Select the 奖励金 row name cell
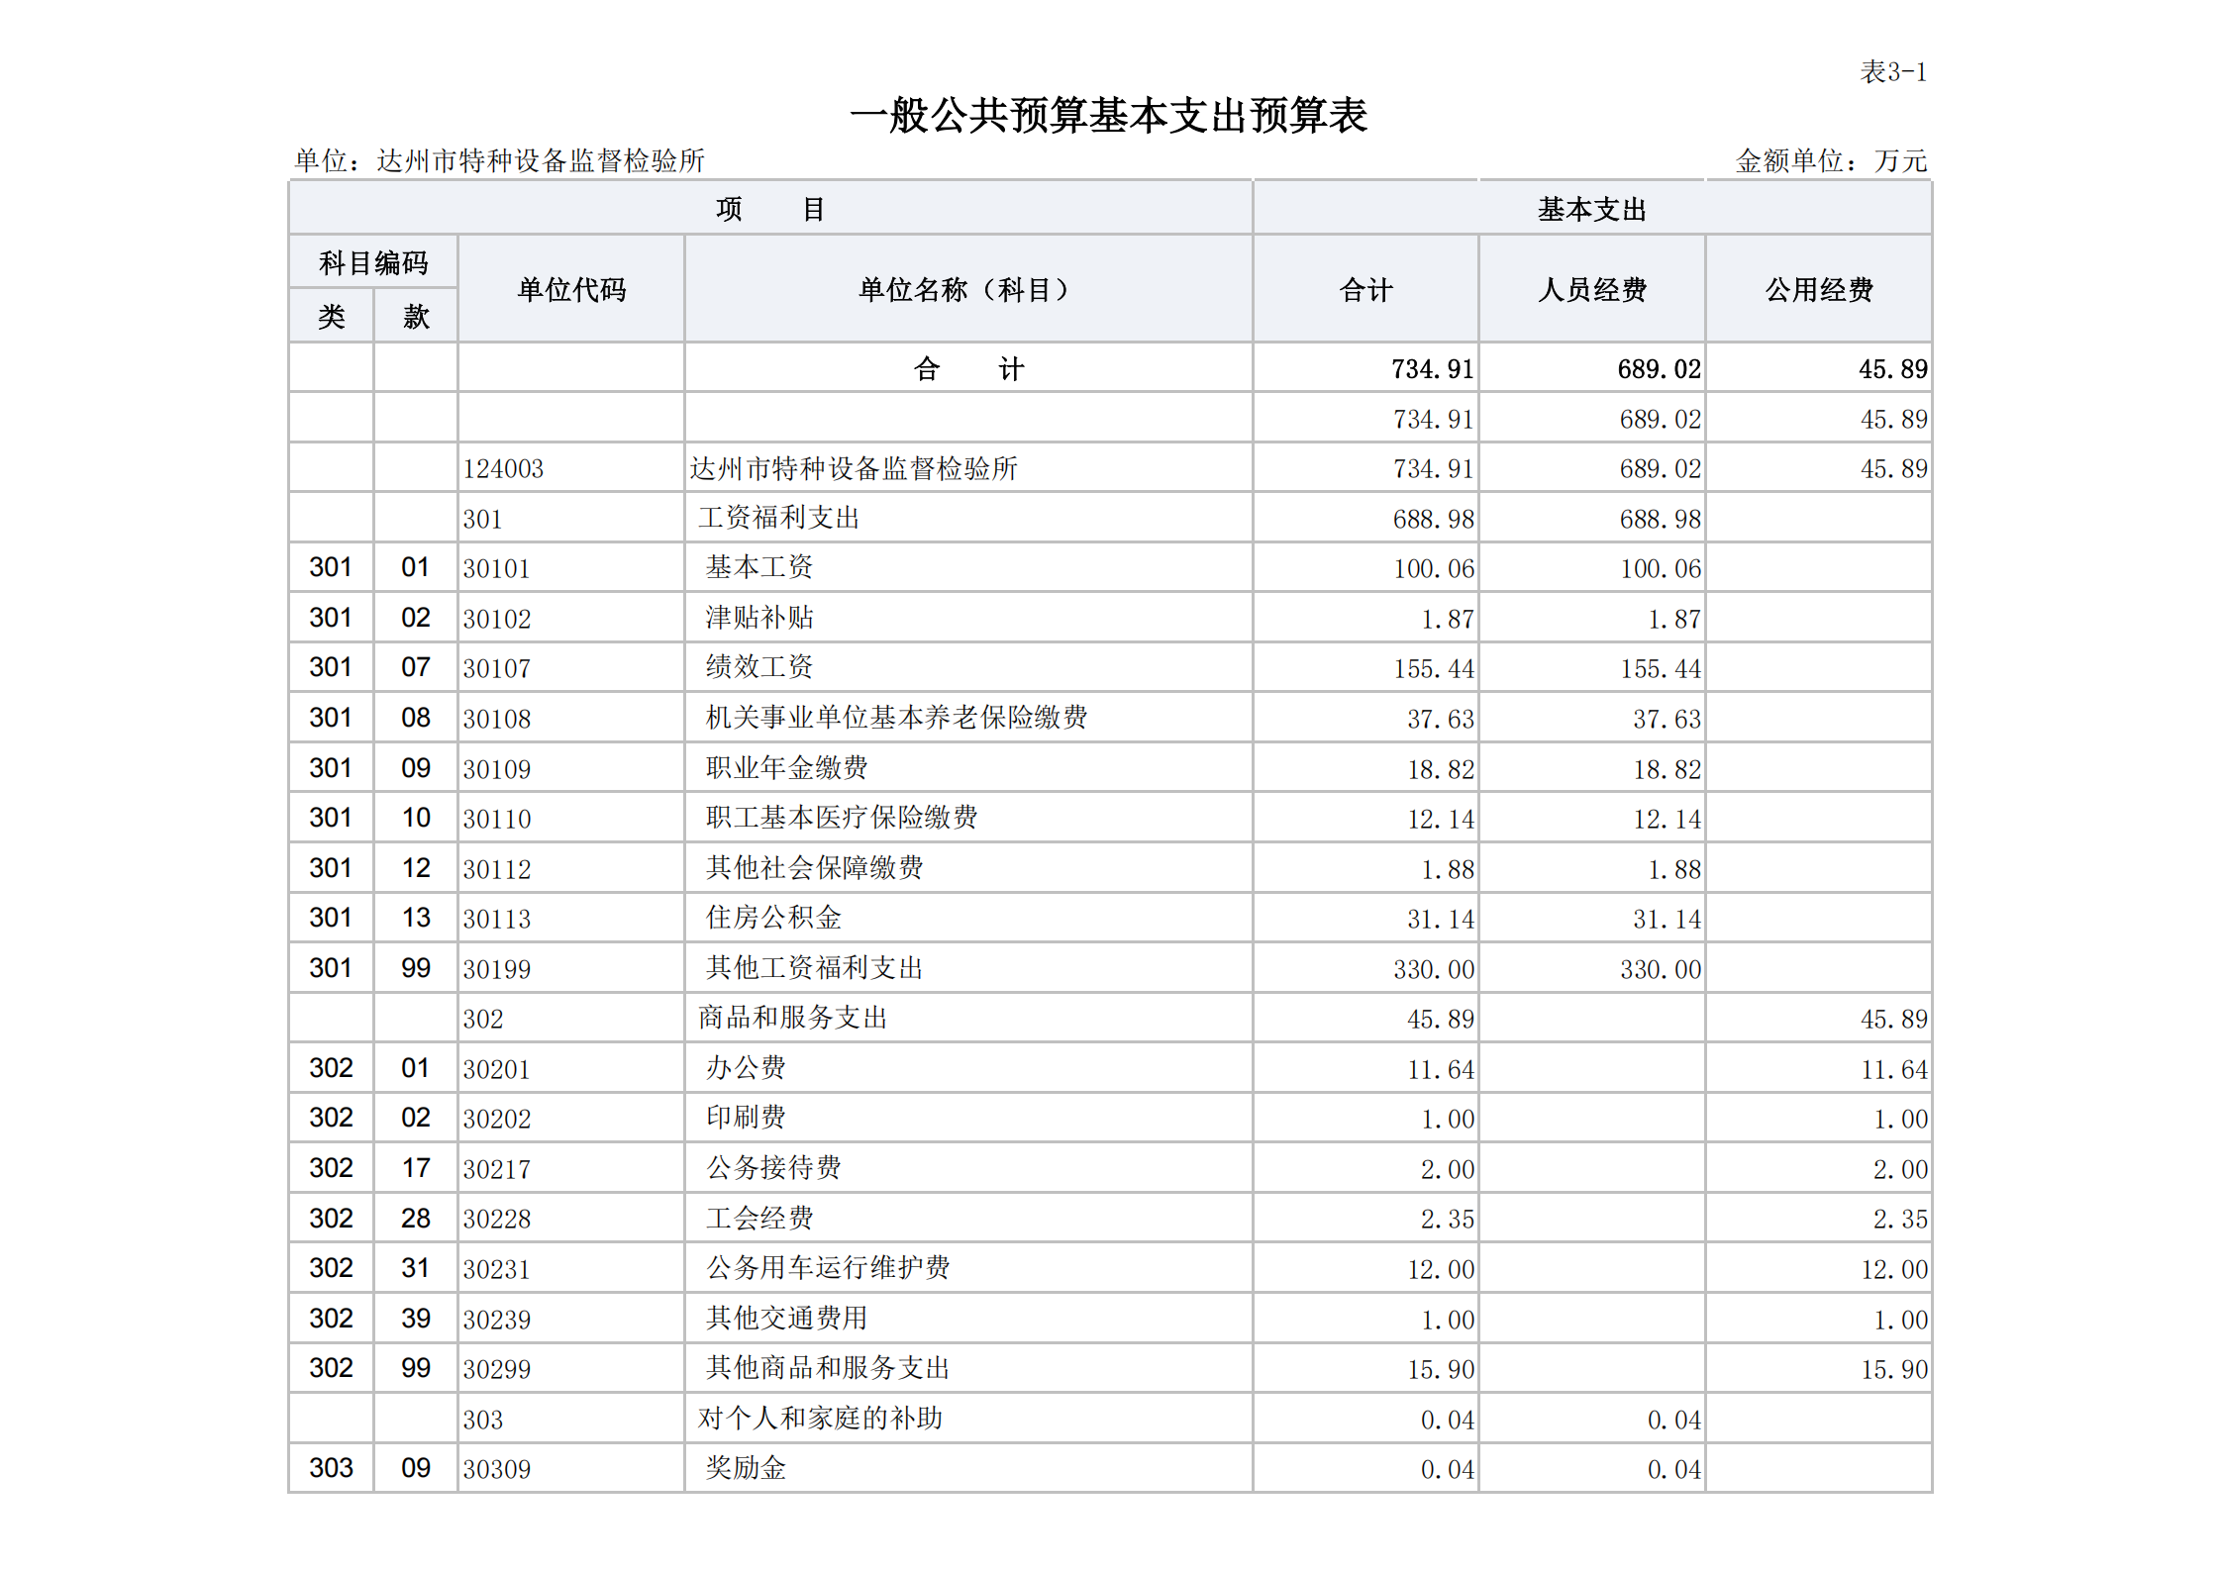Viewport: 2223px width, 1571px height. [x=745, y=1468]
